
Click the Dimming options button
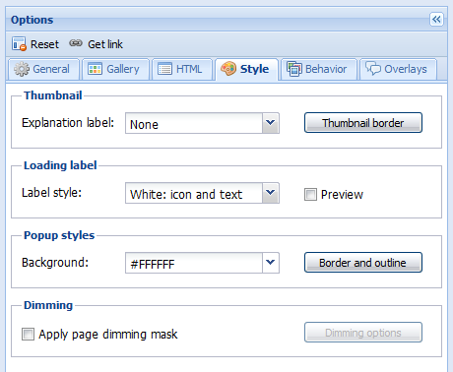point(363,333)
